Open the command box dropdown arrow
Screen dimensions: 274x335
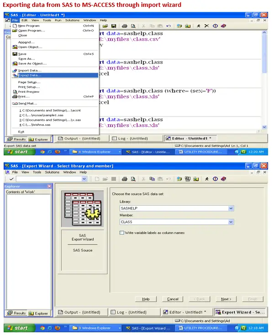pos(84,179)
